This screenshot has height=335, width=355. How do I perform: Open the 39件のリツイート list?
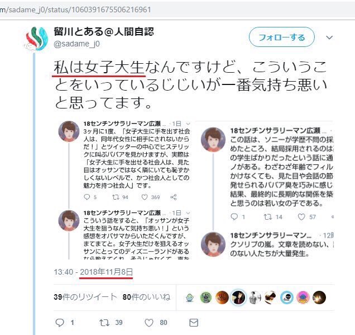(x=85, y=297)
